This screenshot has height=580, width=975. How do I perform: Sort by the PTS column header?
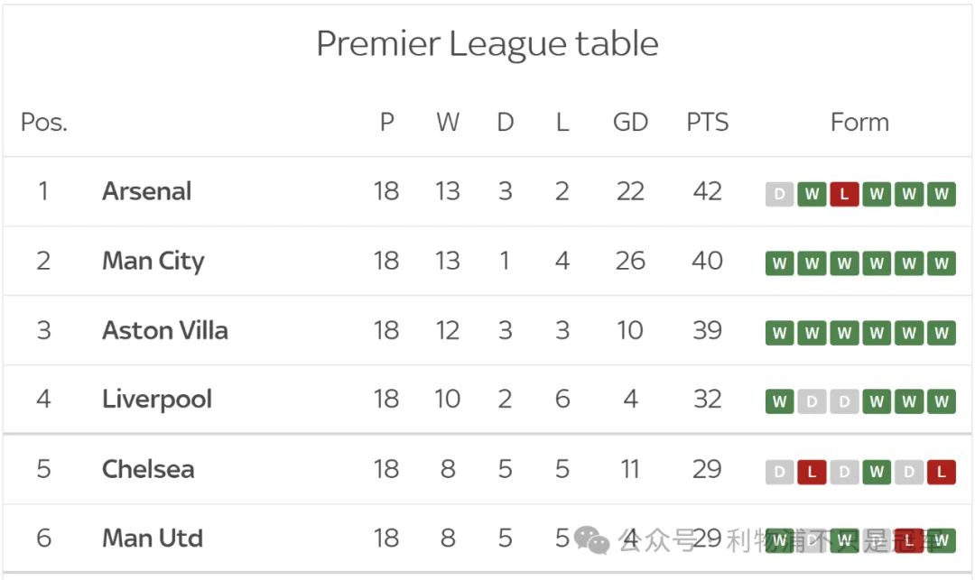[x=707, y=123]
